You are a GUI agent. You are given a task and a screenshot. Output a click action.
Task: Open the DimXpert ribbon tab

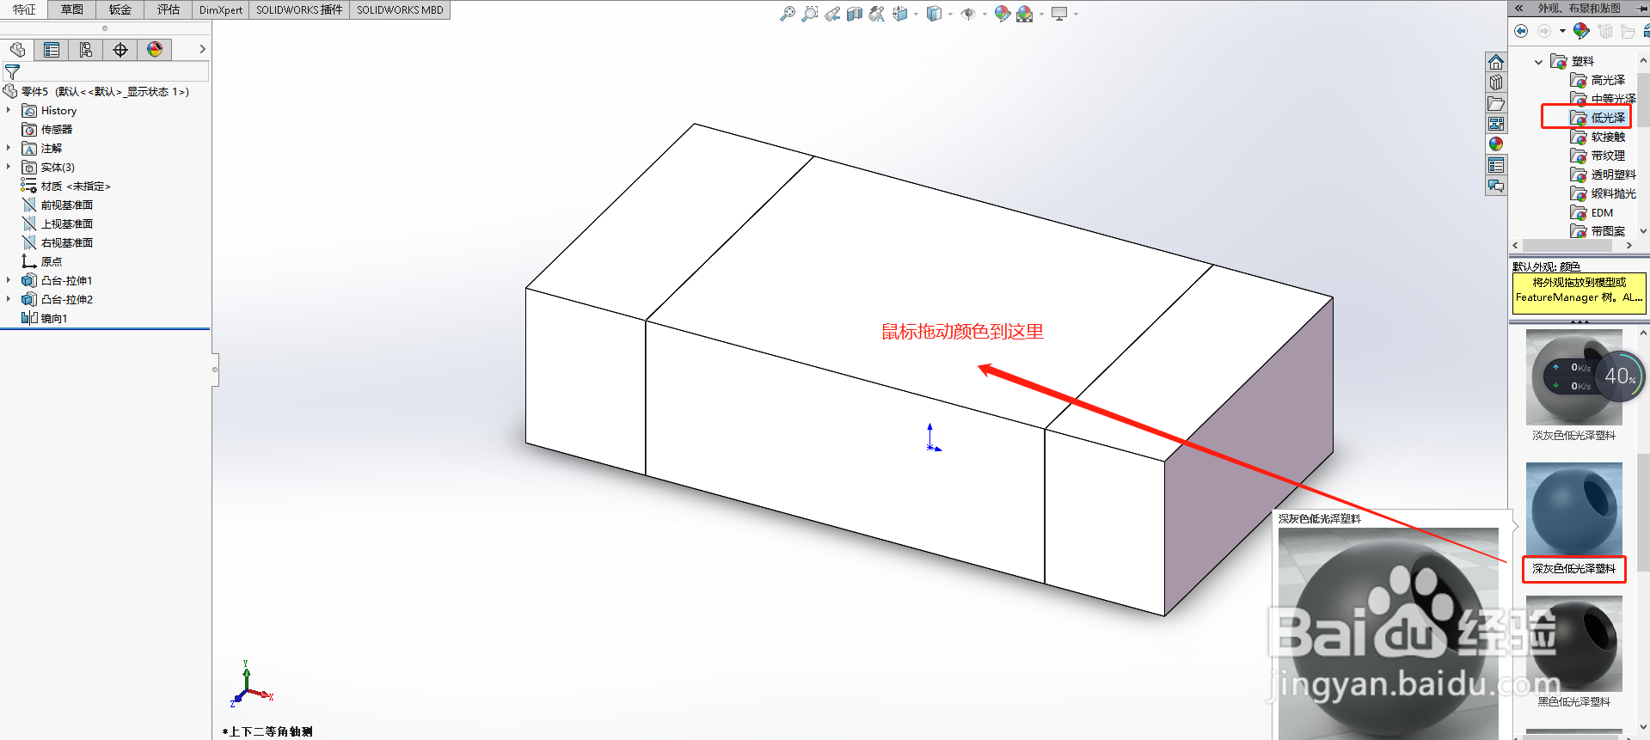221,9
